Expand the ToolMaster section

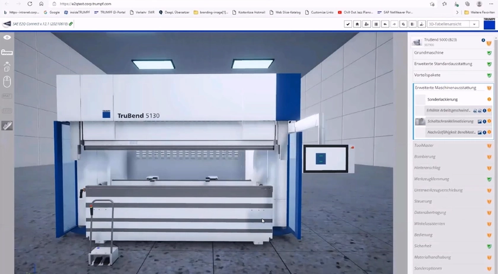pos(452,145)
